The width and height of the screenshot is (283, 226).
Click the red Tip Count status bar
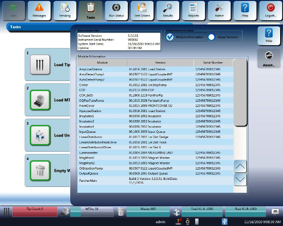[x=35, y=209]
